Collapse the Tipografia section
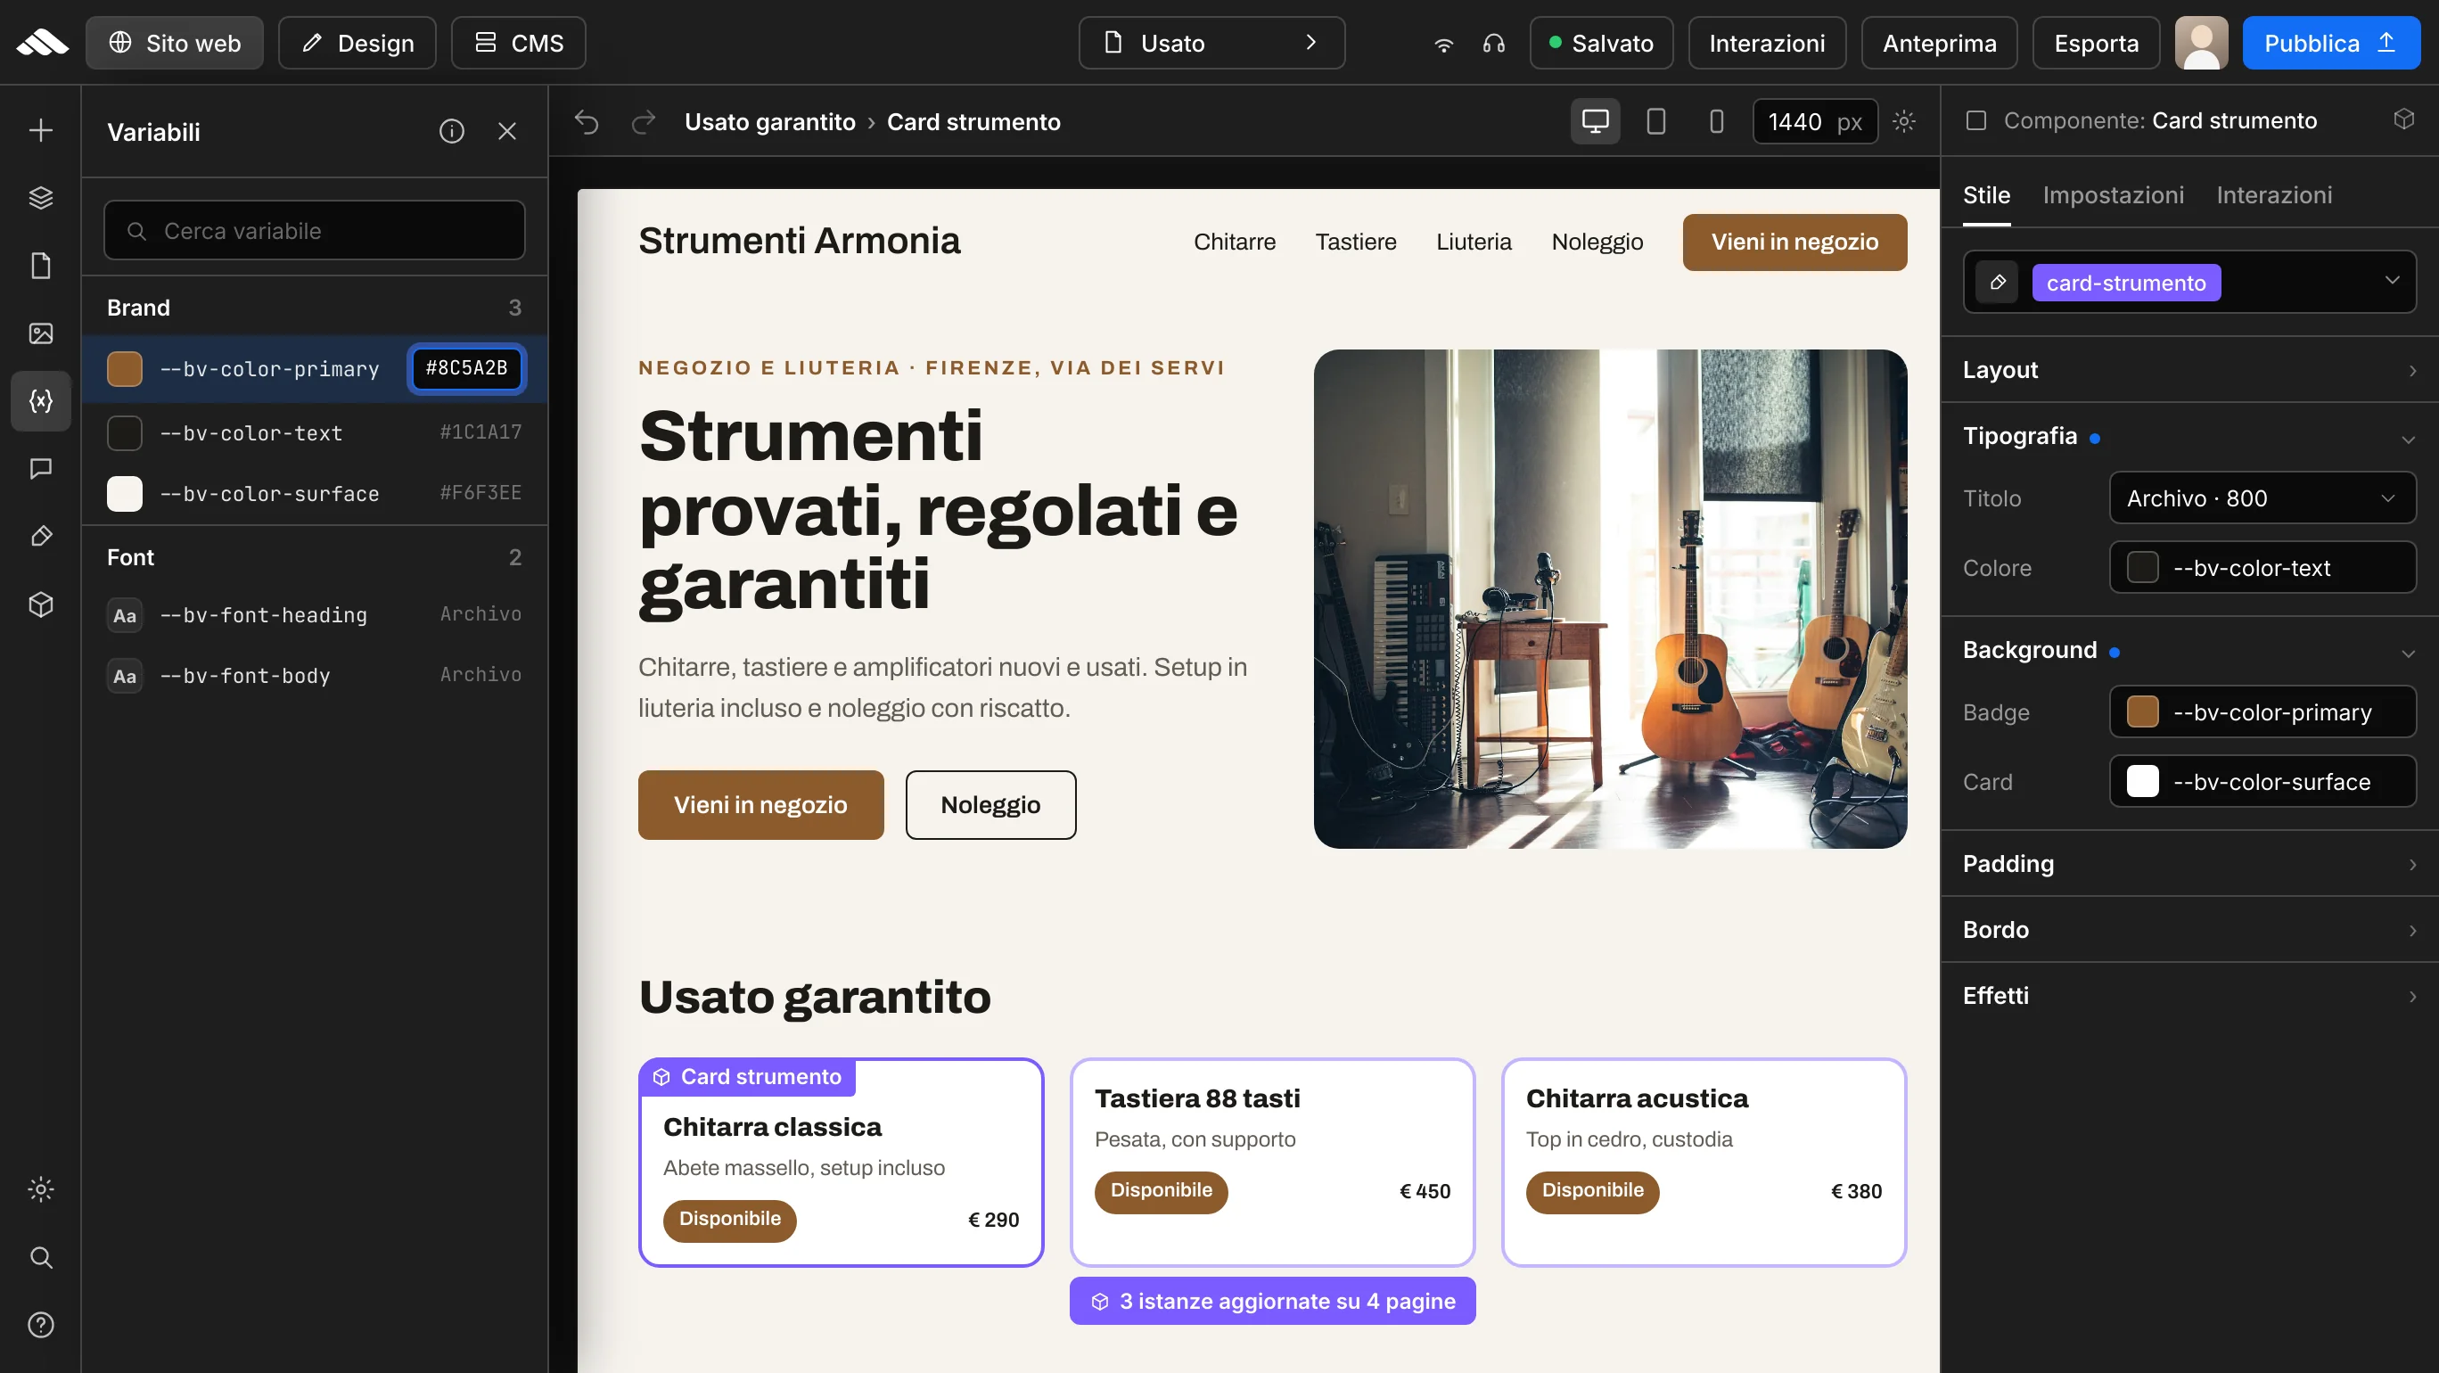 click(2190, 437)
